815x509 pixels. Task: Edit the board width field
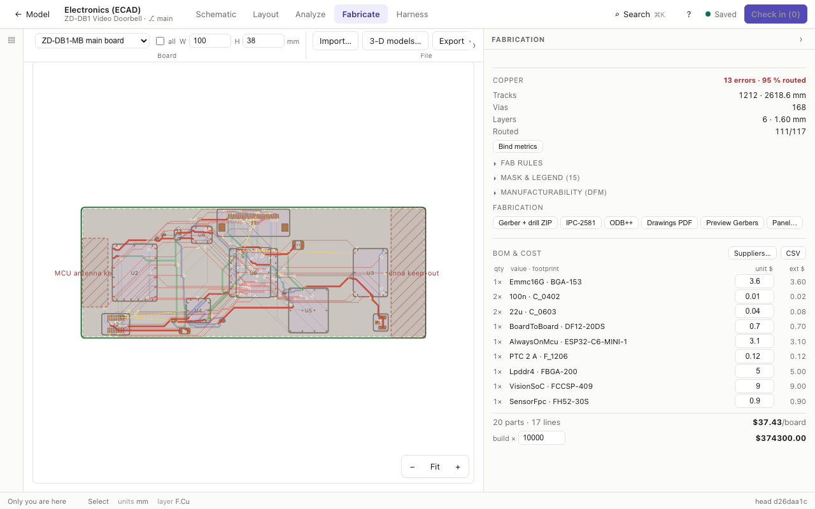(x=210, y=41)
